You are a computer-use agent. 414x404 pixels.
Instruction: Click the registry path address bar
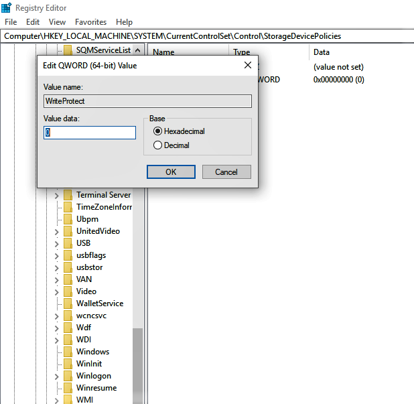[x=207, y=36]
